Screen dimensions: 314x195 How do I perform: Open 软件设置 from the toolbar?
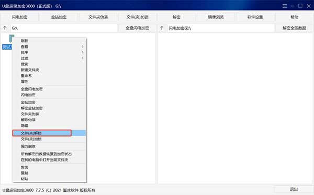255,17
